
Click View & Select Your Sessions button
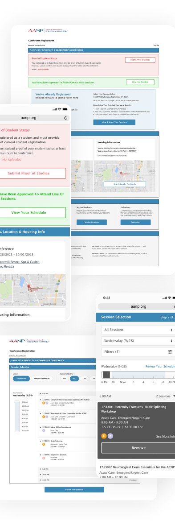click(x=114, y=122)
